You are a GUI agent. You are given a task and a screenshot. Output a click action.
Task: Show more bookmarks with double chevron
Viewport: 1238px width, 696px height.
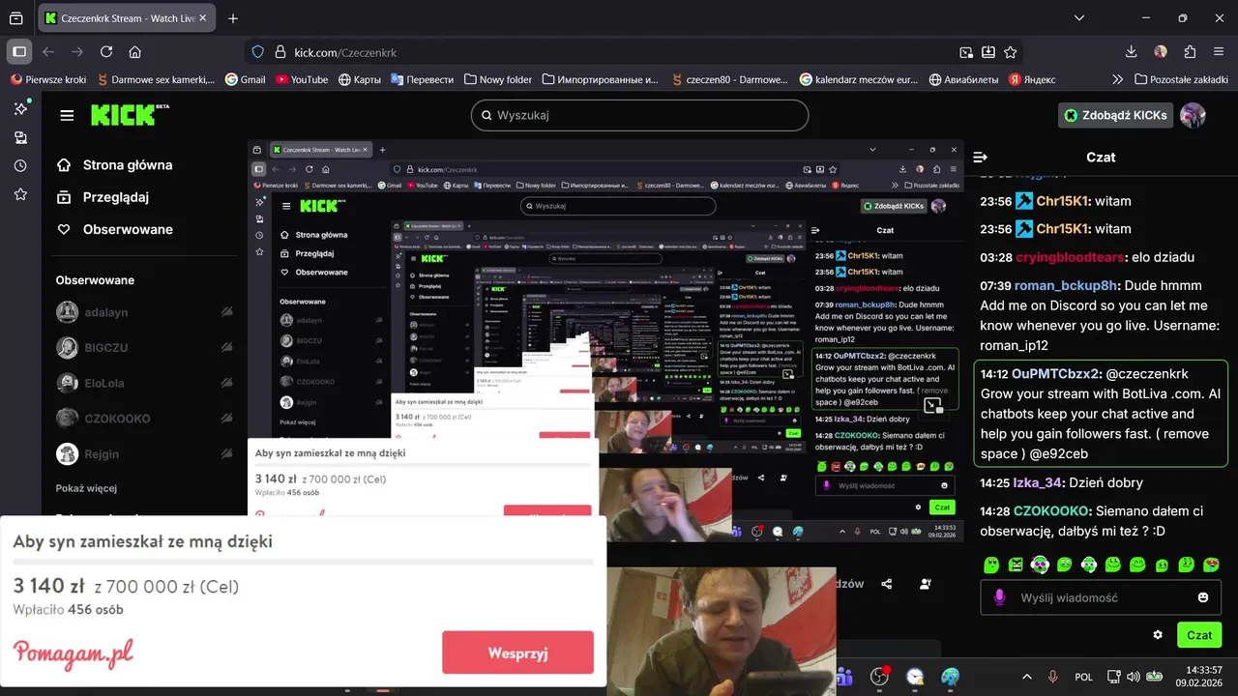coord(1117,79)
